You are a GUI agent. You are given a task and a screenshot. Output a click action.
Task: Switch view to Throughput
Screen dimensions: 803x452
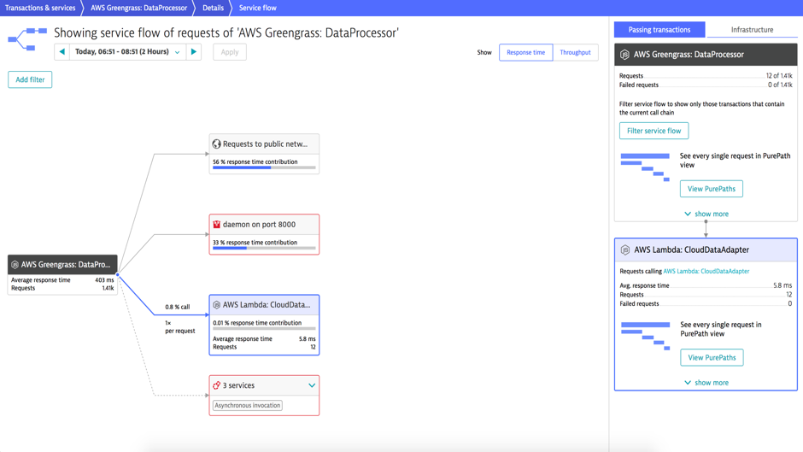coord(575,52)
